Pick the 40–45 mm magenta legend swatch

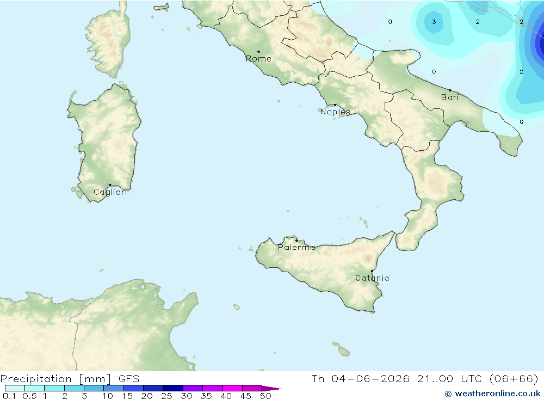click(232, 388)
